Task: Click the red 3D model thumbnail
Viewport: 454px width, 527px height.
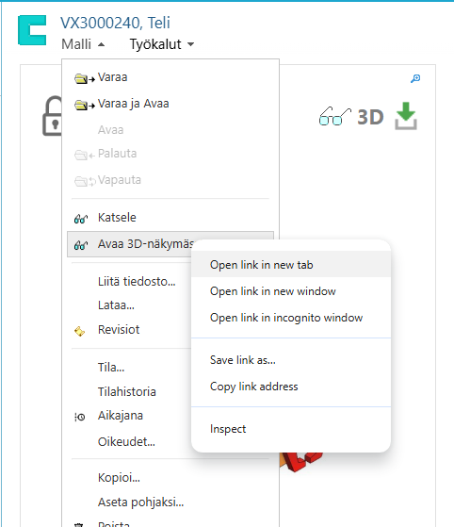Action: [x=301, y=461]
